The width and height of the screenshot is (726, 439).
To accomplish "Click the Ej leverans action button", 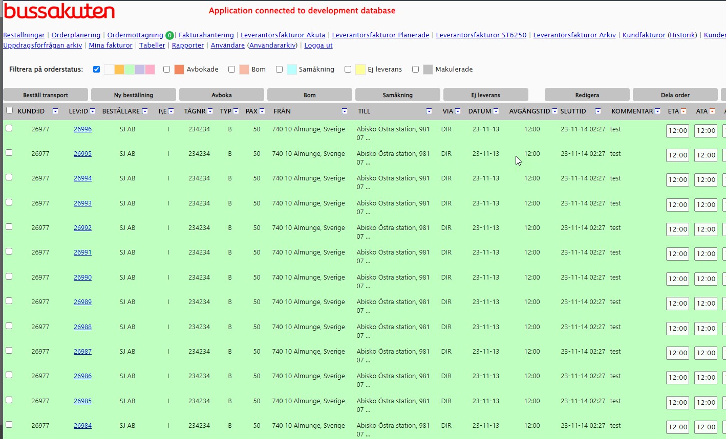I will tap(486, 95).
